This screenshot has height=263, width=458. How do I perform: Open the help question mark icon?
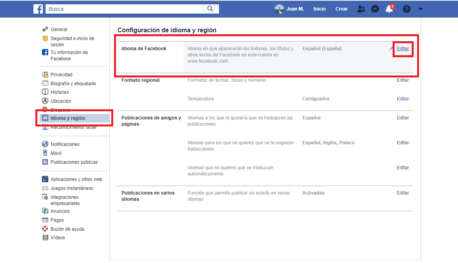[x=406, y=9]
